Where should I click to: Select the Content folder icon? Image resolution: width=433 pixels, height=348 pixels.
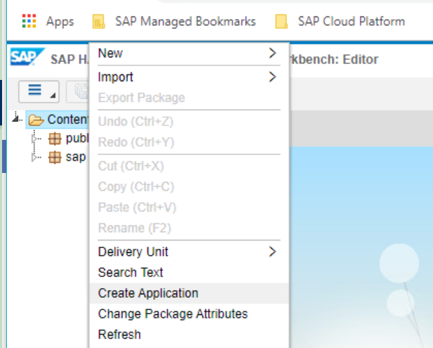click(x=36, y=119)
